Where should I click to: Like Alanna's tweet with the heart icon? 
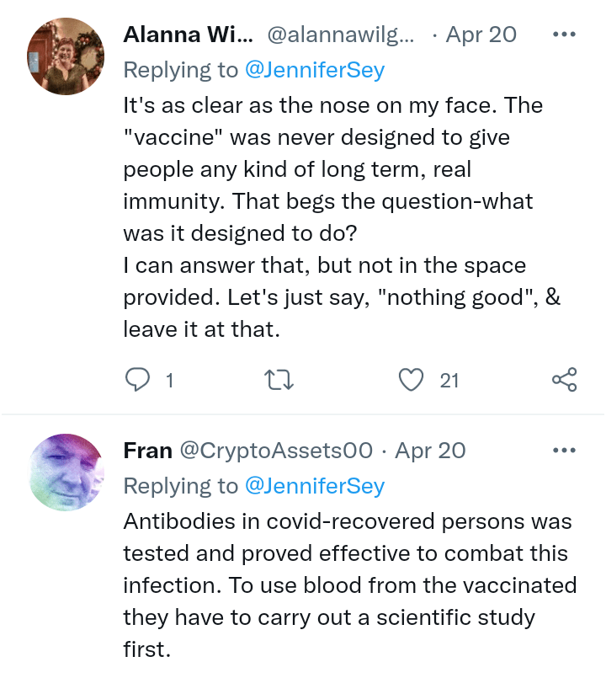pyautogui.click(x=411, y=381)
